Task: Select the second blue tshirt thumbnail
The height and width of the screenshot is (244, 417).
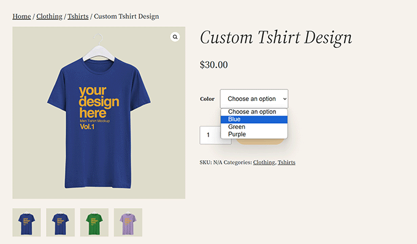Action: (x=60, y=222)
